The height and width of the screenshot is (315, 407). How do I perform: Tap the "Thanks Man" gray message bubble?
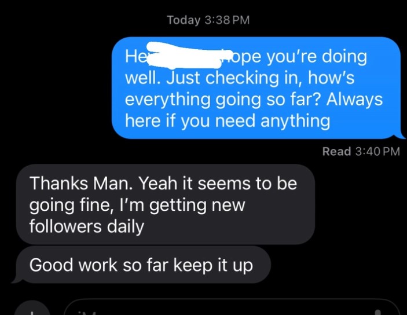click(166, 204)
